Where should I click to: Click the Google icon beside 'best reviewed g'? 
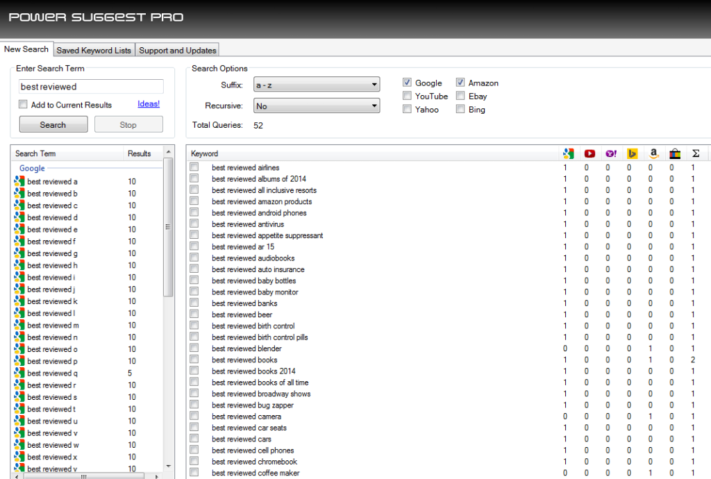pyautogui.click(x=19, y=253)
